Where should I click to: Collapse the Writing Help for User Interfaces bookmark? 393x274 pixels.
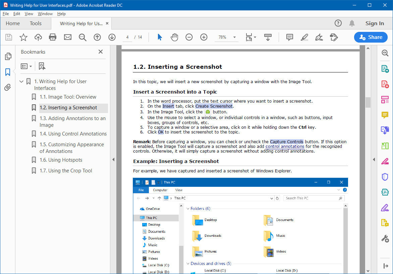[22, 81]
